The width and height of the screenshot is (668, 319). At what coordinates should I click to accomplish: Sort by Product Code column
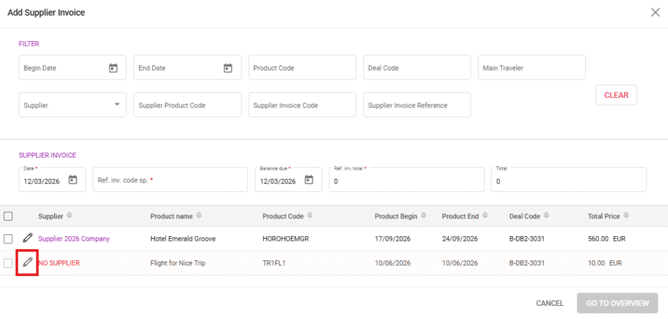(x=311, y=216)
